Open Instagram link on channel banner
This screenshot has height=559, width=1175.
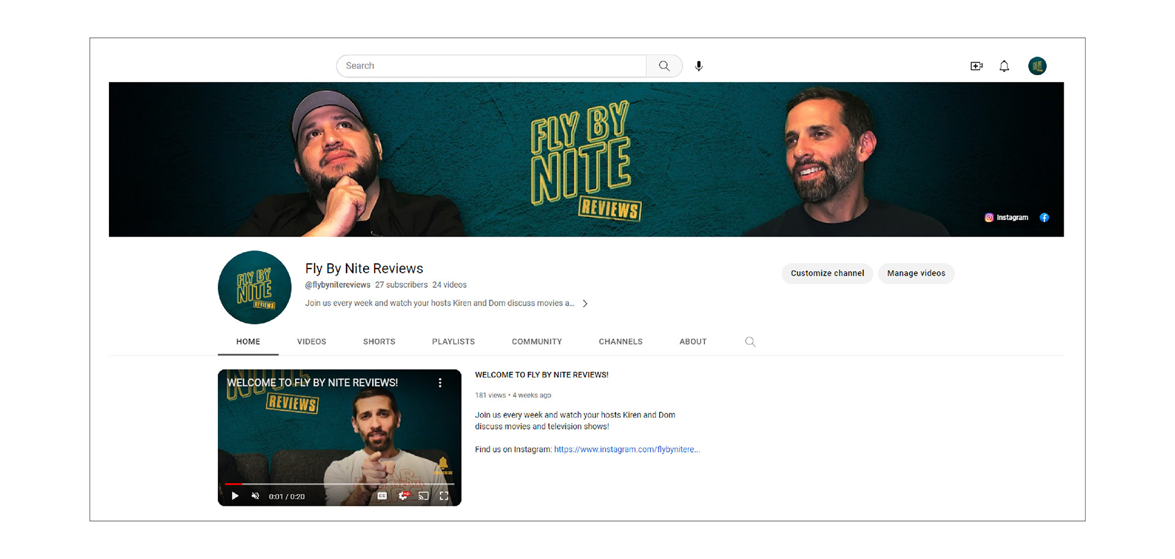[x=1006, y=218]
